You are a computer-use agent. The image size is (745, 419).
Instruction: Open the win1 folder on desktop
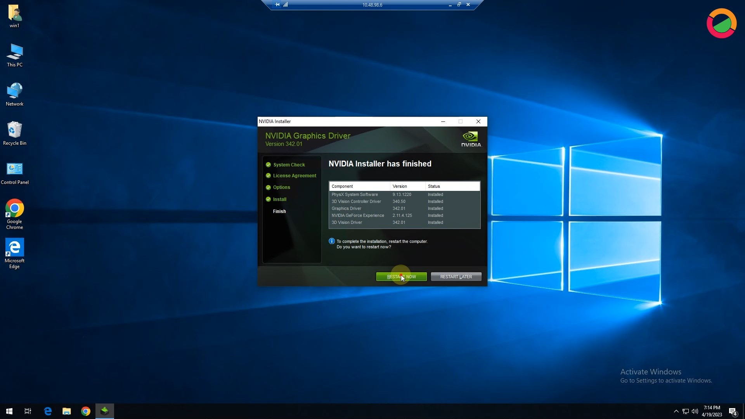point(14,16)
